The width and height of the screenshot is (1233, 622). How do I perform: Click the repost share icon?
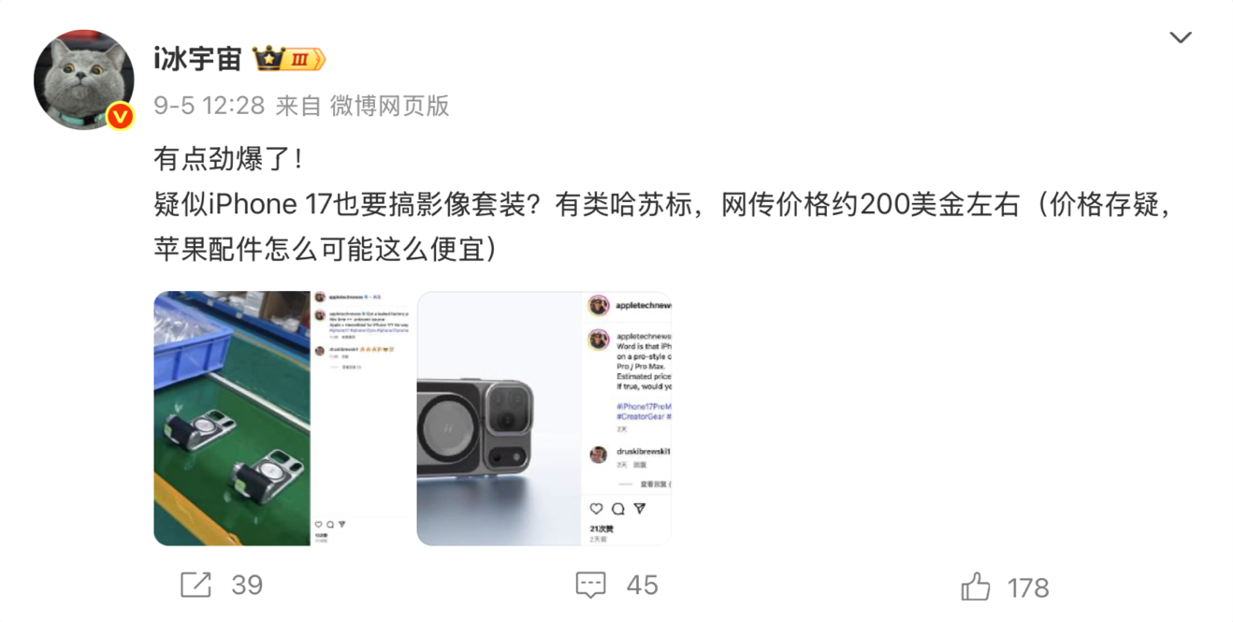point(196,586)
